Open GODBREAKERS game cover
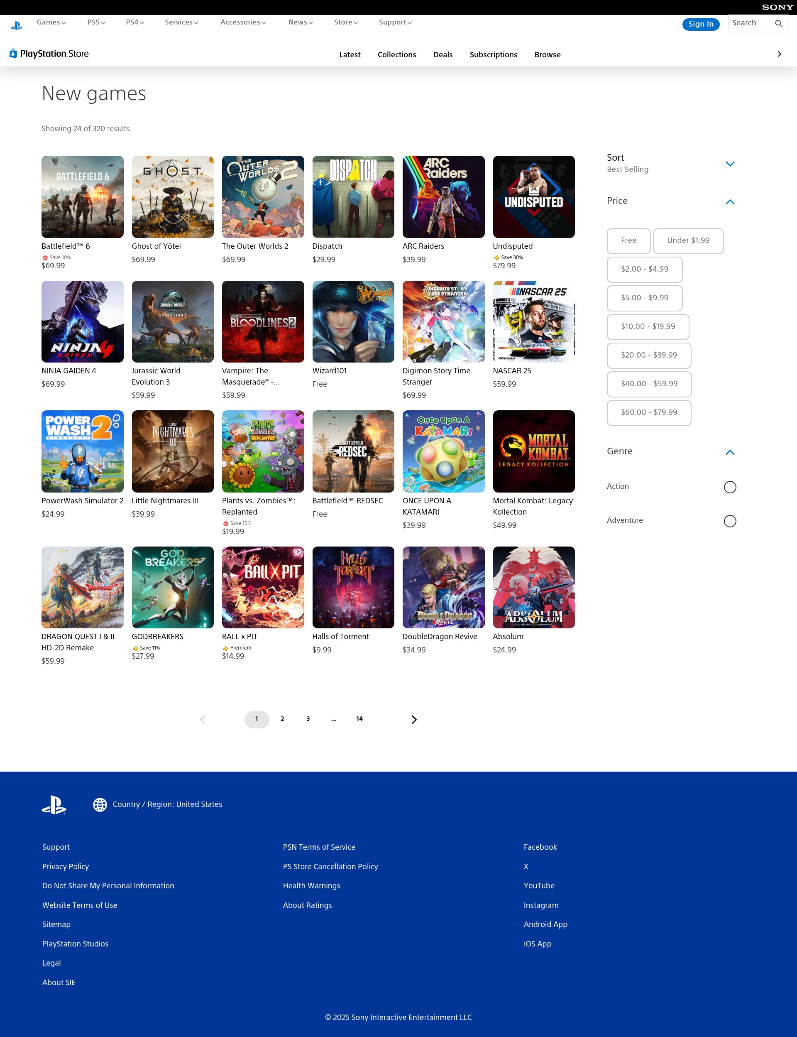 [x=173, y=588]
